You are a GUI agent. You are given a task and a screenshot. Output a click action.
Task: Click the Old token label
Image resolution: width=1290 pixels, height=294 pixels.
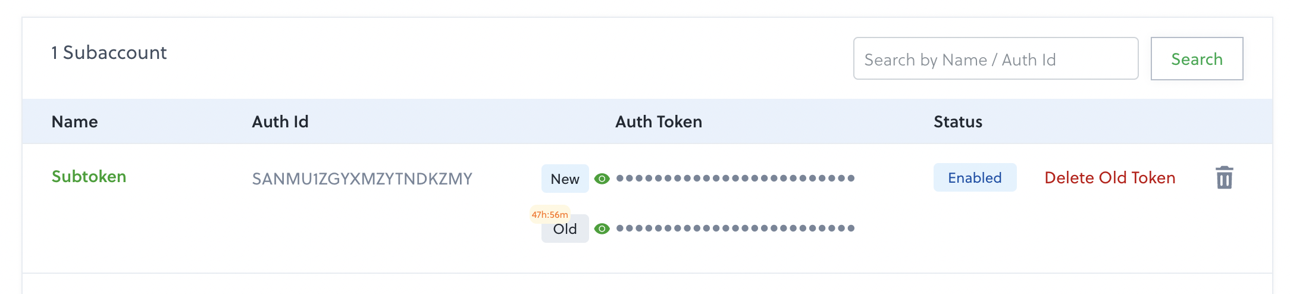click(x=565, y=229)
